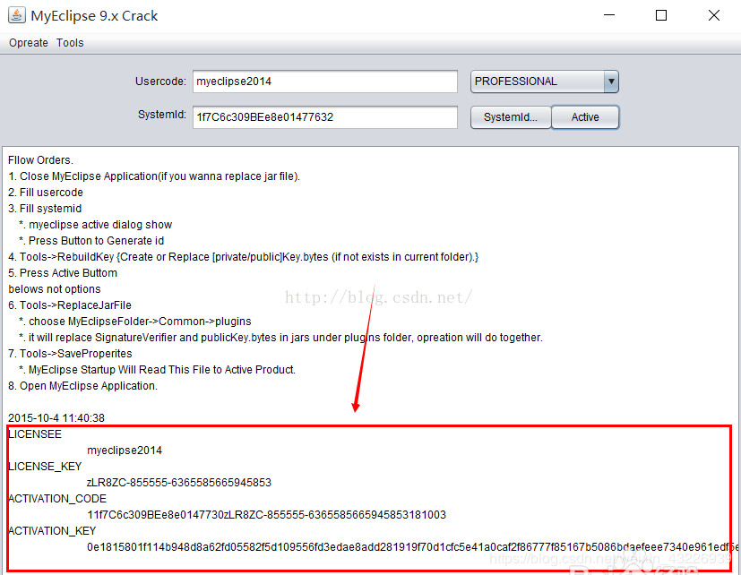The image size is (741, 575).
Task: Close the MyEclipse 9.x Crack window
Action: click(714, 15)
